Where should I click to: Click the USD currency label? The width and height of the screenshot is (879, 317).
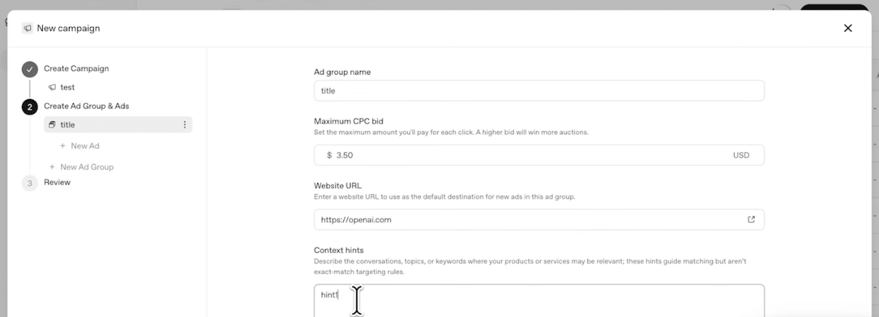741,155
